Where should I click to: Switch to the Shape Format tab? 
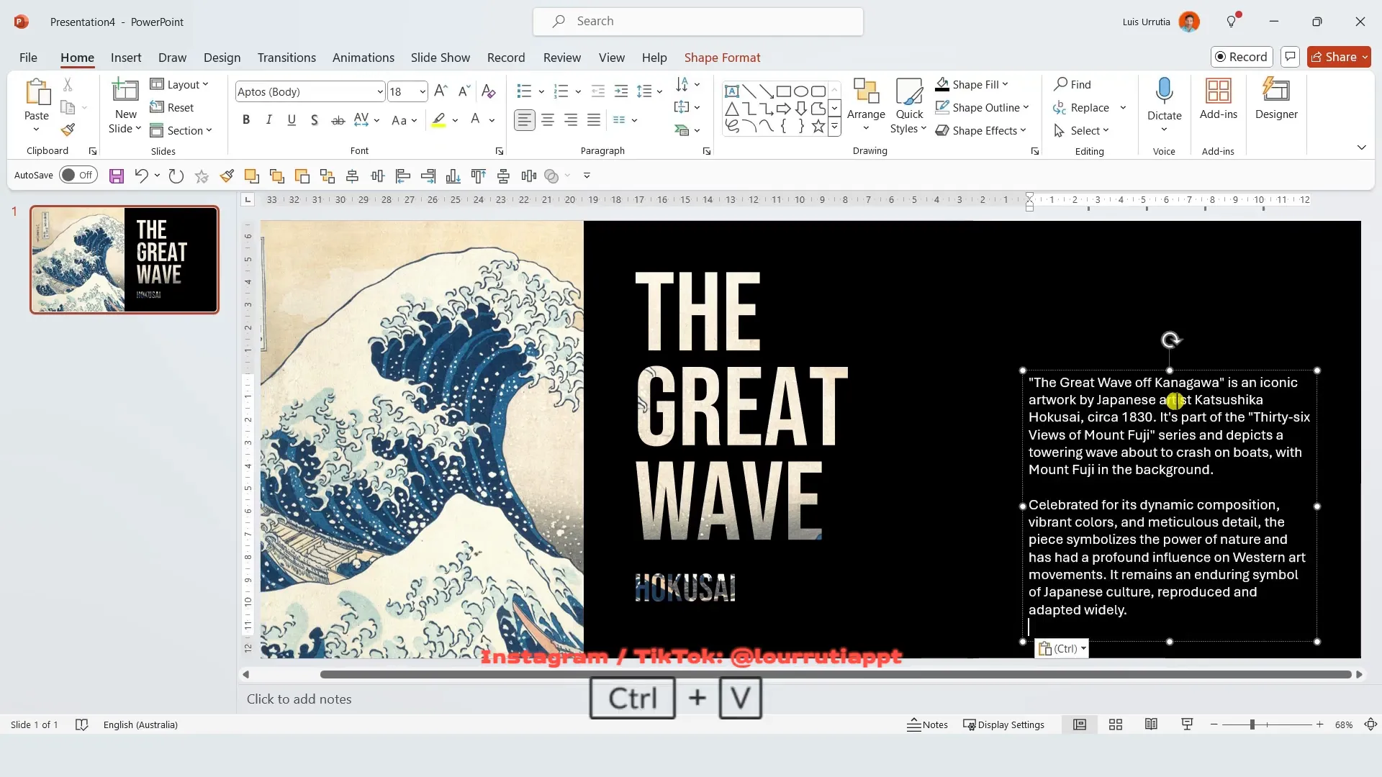[722, 58]
